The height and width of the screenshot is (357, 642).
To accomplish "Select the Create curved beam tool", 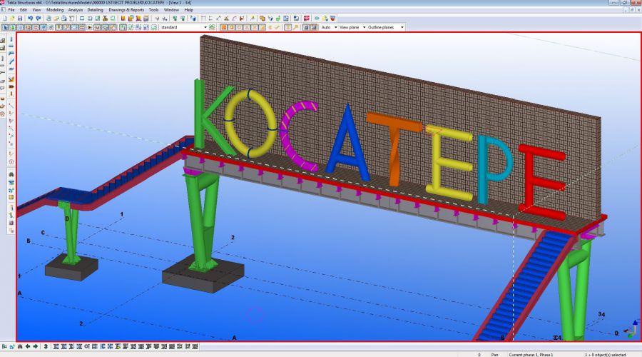I will point(11,61).
